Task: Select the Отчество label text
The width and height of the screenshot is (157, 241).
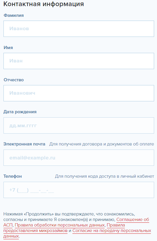Action: point(14,80)
